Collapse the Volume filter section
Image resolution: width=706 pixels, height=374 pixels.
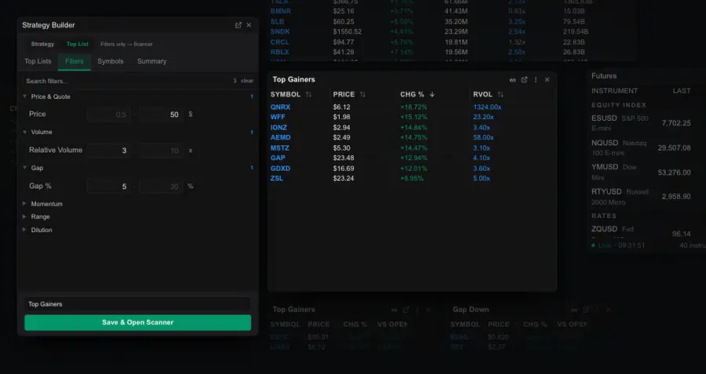pos(25,132)
